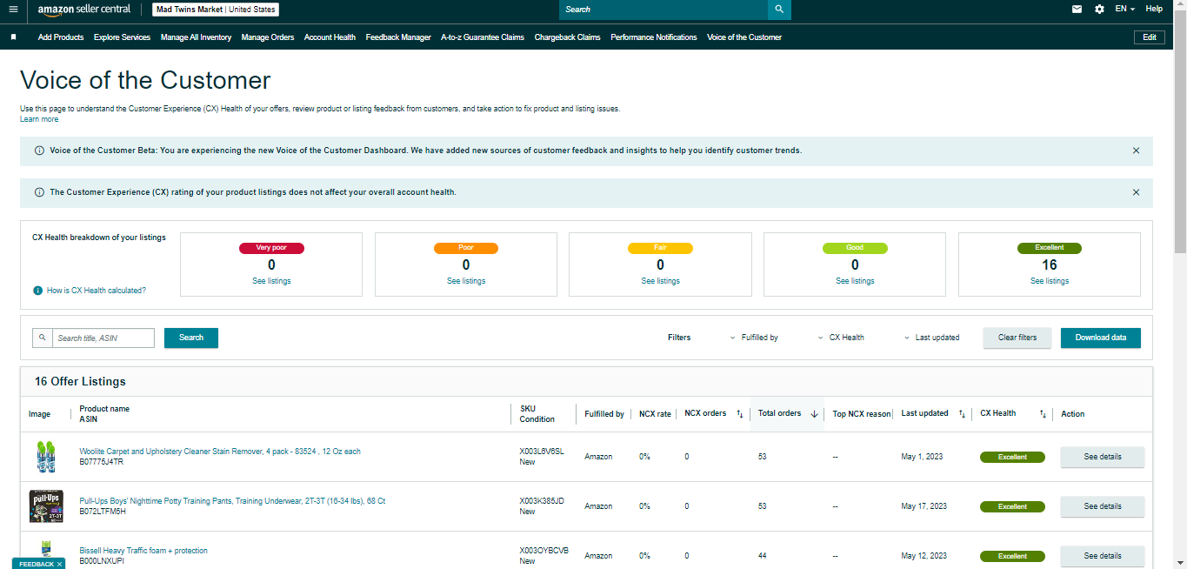Click the Edit navigation button
This screenshot has height=569, width=1187.
click(1149, 37)
